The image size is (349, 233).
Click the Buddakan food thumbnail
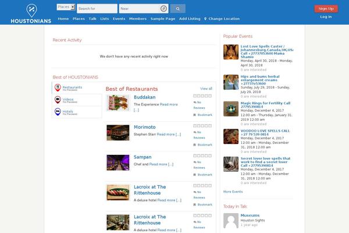pyautogui.click(x=117, y=103)
